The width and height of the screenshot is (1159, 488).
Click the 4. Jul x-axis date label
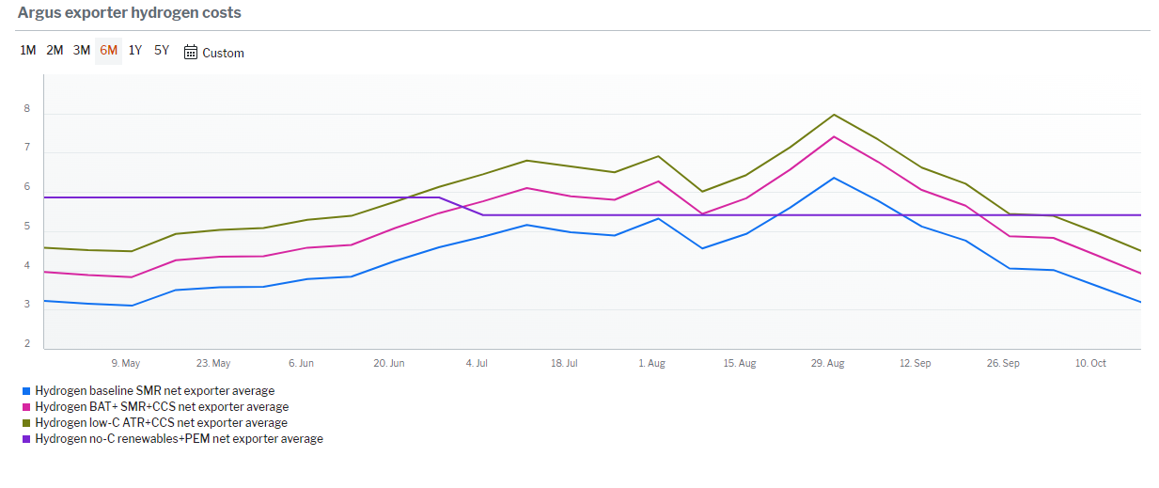point(477,363)
